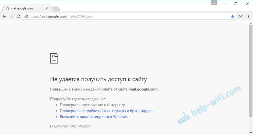This screenshot has width=253, height=135.
Task: Open the Gmail extension icon
Action: pyautogui.click(x=241, y=17)
